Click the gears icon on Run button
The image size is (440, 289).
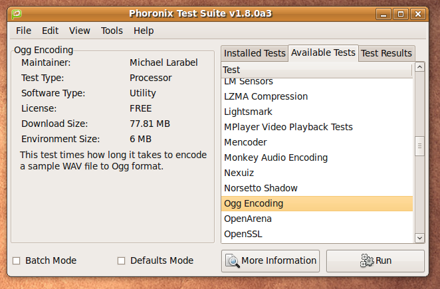click(367, 260)
